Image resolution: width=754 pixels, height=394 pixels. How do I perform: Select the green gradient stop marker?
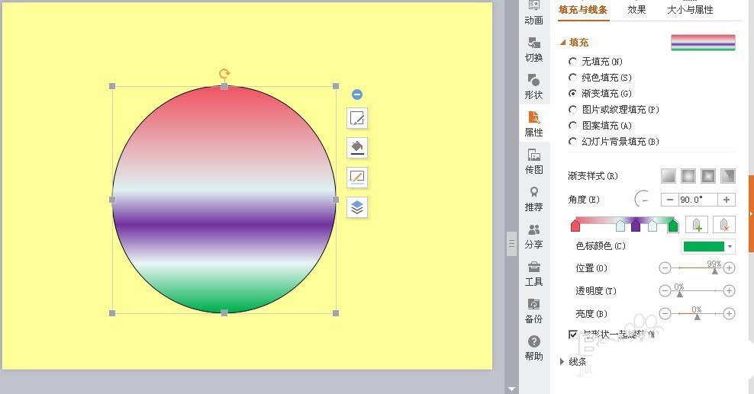[x=673, y=226]
